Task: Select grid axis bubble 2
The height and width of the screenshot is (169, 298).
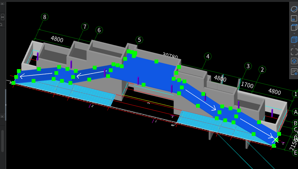Action: coord(262,69)
